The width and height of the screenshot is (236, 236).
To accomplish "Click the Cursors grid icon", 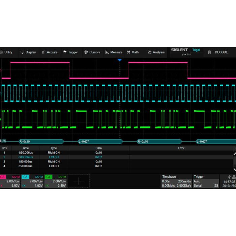I will (x=86, y=52).
